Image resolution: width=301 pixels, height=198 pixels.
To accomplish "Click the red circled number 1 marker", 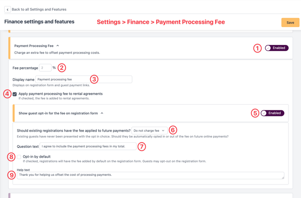I will coord(257,48).
